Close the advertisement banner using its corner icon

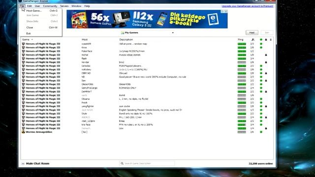(x=226, y=11)
